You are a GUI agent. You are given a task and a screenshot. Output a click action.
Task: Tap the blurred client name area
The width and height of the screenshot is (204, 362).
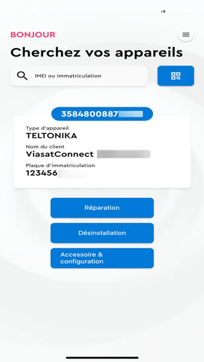(x=124, y=154)
